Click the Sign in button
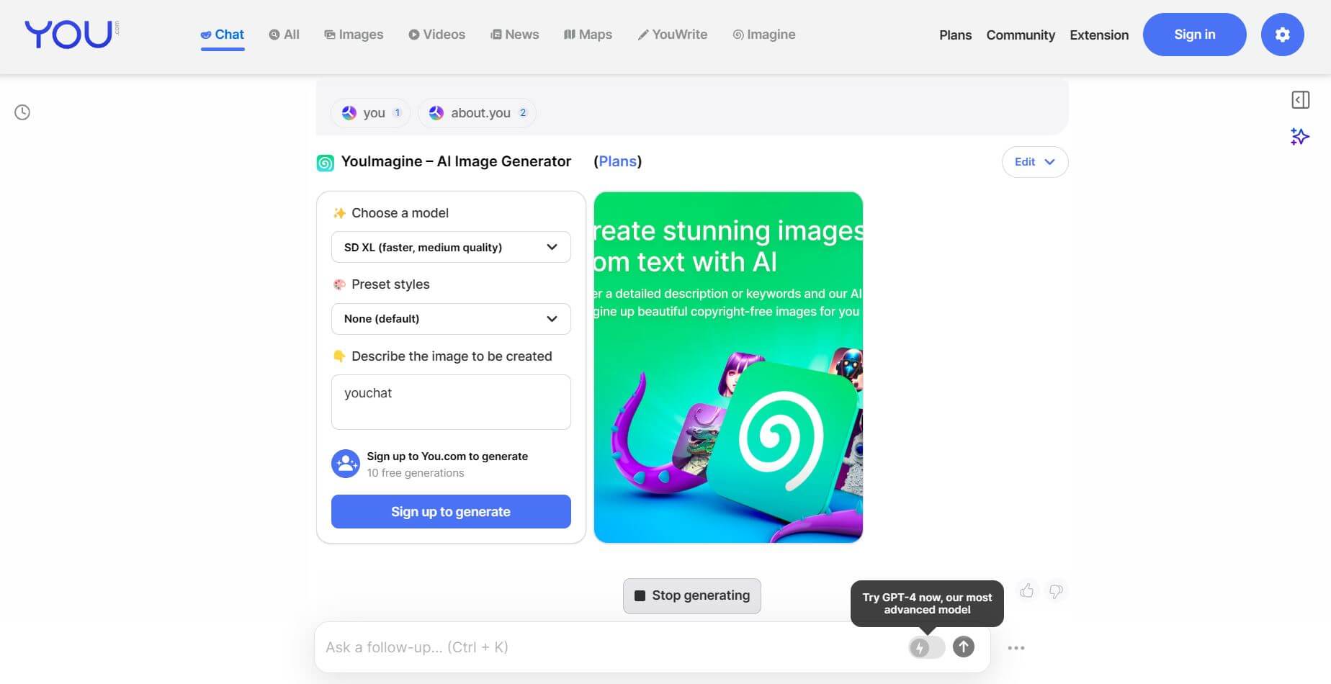This screenshot has width=1331, height=684. [1194, 35]
